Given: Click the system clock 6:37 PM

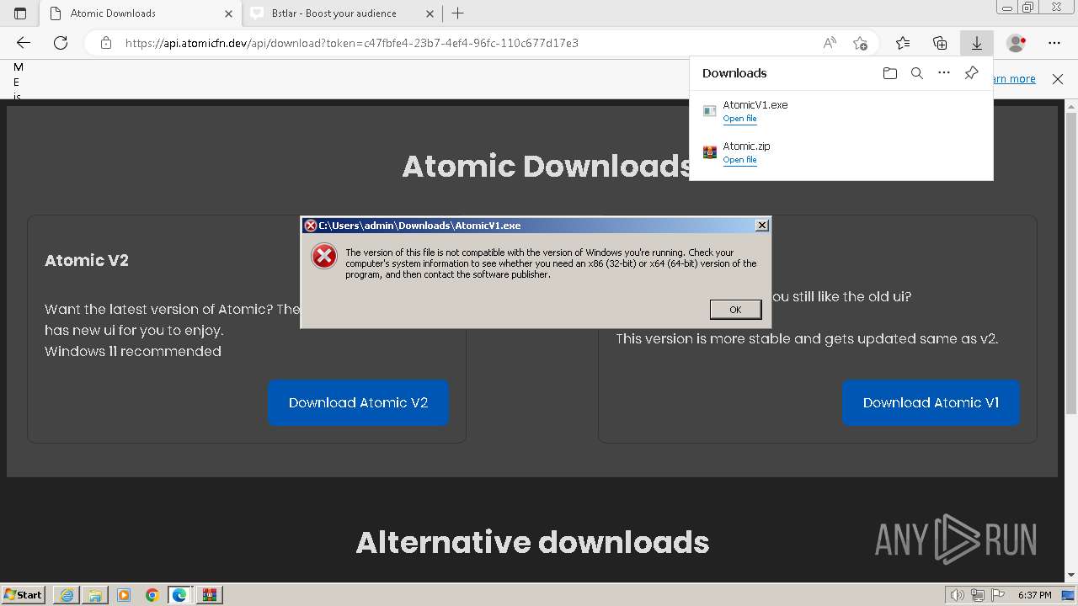Looking at the screenshot, I should (x=1034, y=595).
